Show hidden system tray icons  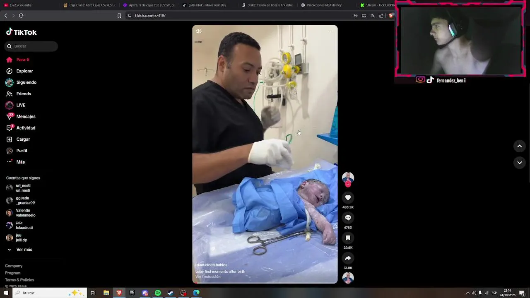[467, 293]
